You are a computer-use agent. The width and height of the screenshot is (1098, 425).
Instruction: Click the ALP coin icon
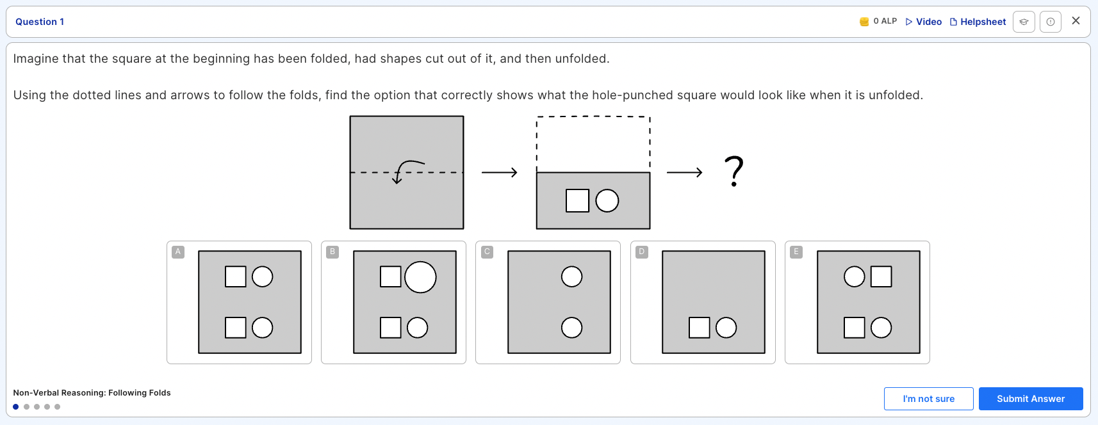click(864, 22)
